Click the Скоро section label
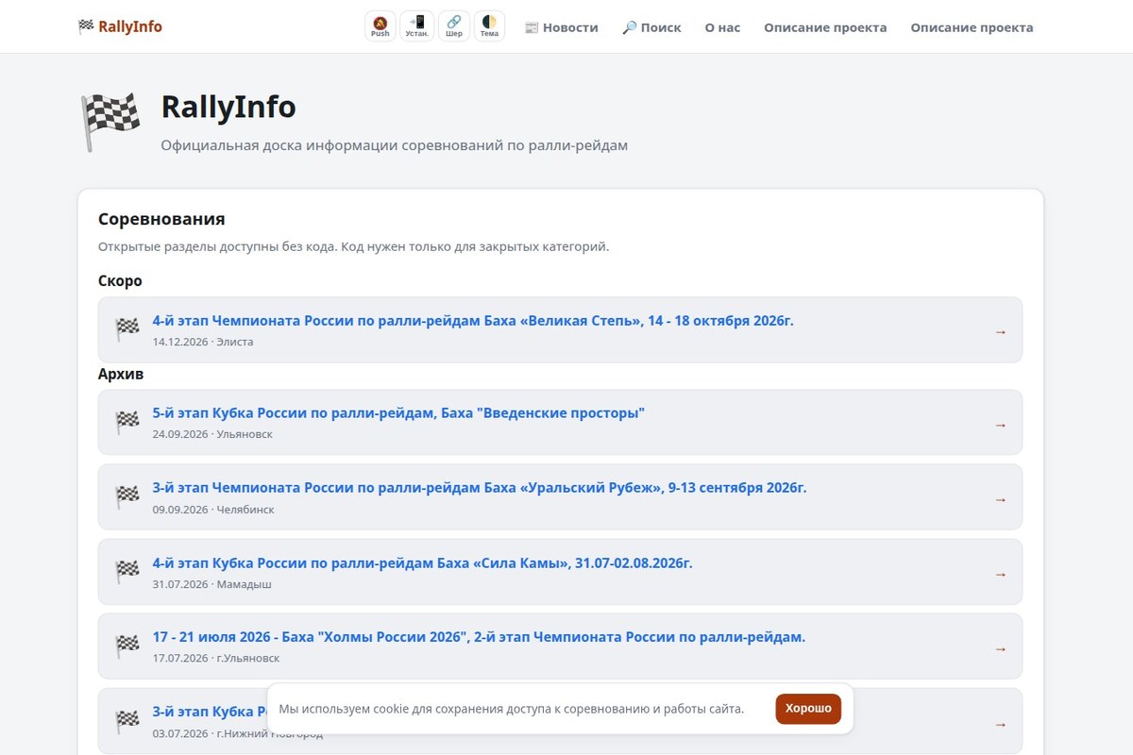This screenshot has width=1133, height=755. pyautogui.click(x=120, y=281)
